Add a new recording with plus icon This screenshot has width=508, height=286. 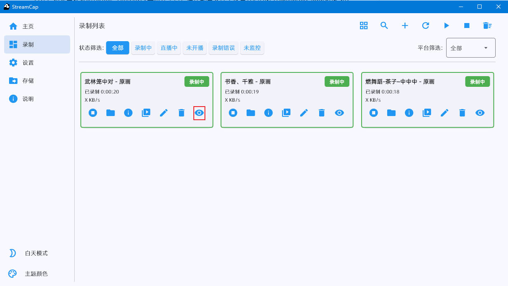405,26
